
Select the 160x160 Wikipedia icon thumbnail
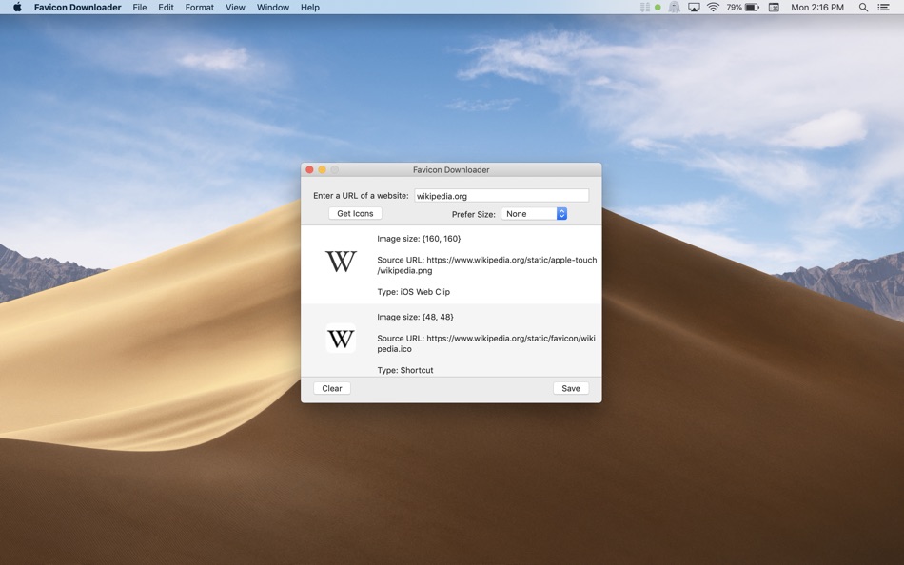click(341, 262)
